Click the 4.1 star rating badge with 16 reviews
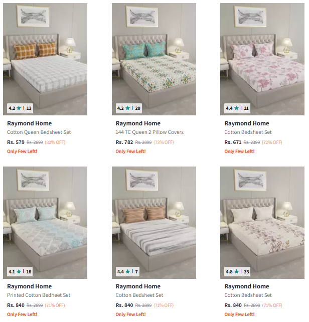Image resolution: width=309 pixels, height=322 pixels. (20, 272)
